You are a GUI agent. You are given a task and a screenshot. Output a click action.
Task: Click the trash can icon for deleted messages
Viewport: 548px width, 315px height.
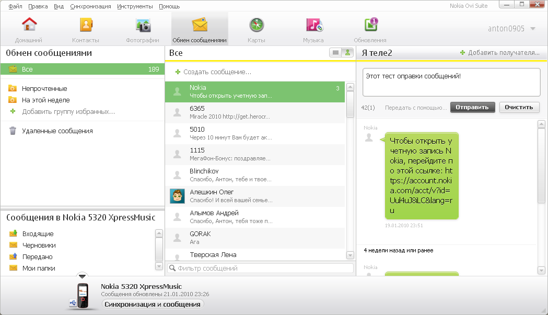[13, 131]
